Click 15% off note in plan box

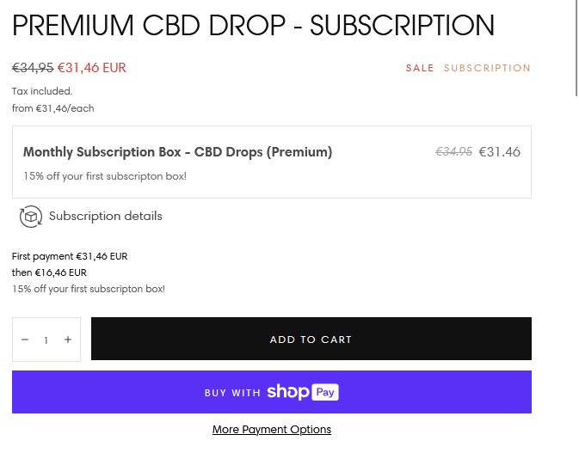coord(105,176)
